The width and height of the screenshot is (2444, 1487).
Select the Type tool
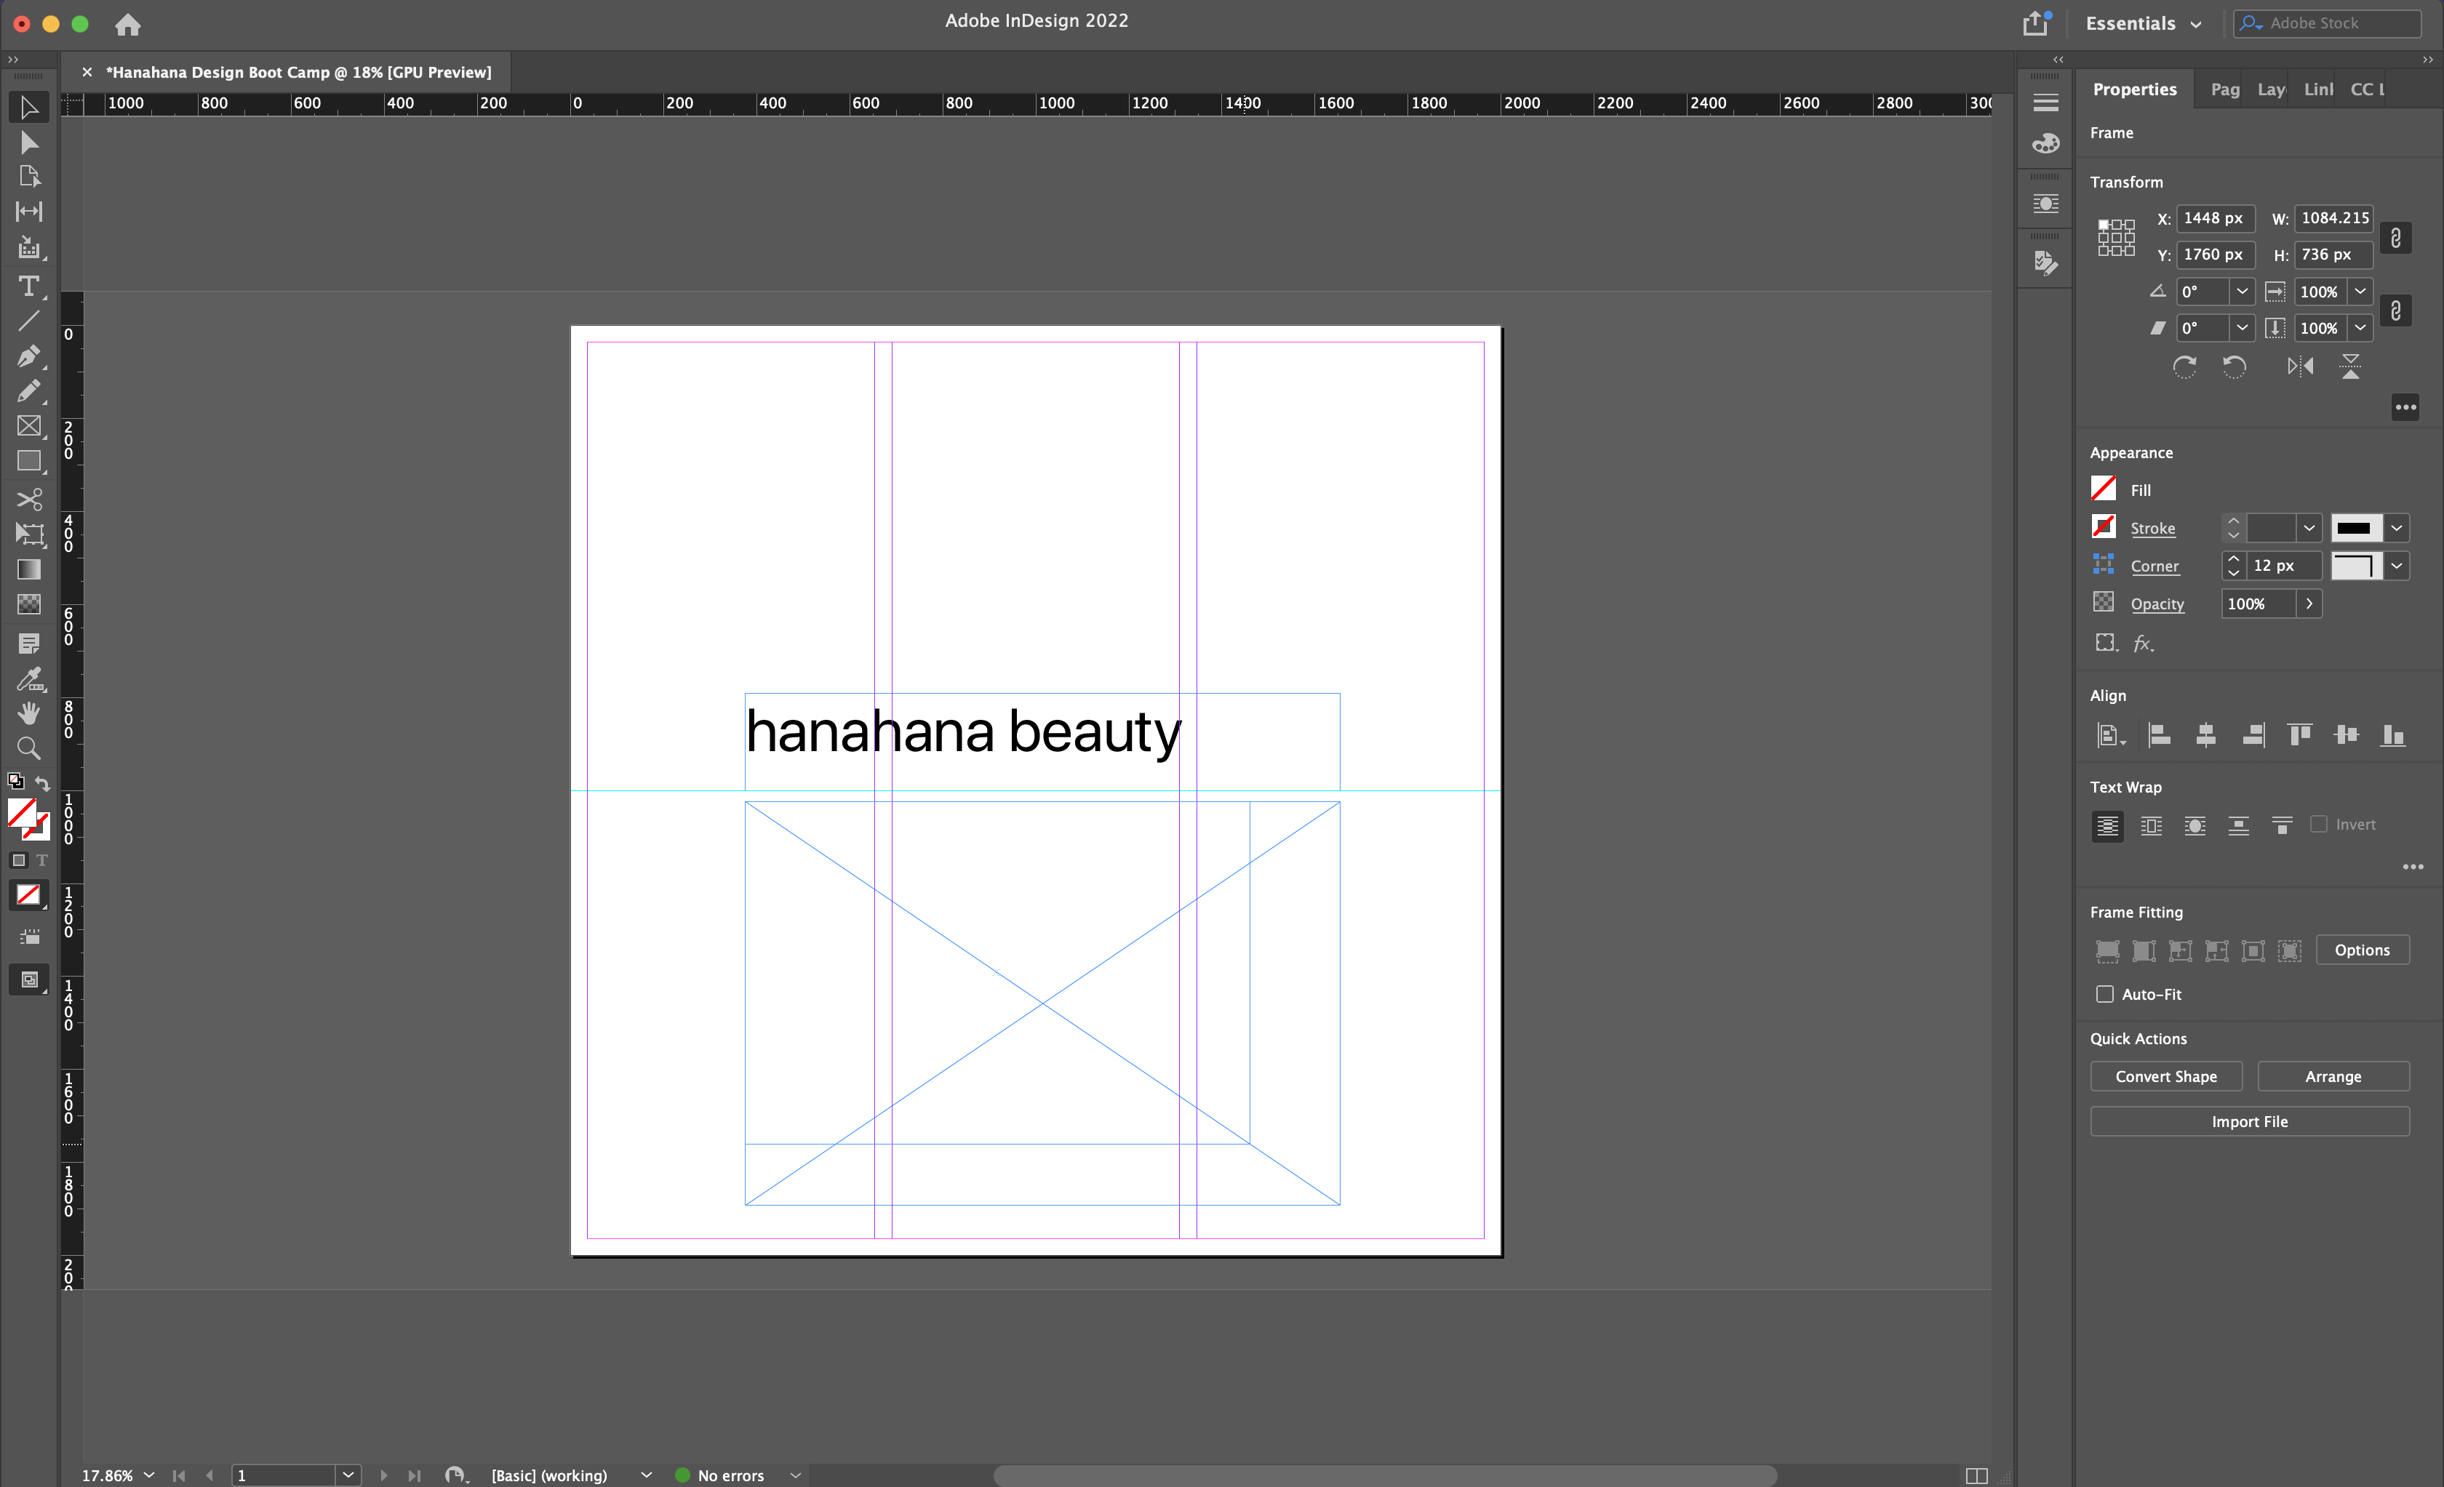click(29, 286)
